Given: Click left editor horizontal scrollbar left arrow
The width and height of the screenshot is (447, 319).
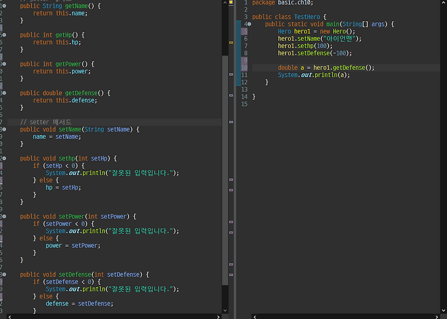Looking at the screenshot, I should tap(9, 317).
